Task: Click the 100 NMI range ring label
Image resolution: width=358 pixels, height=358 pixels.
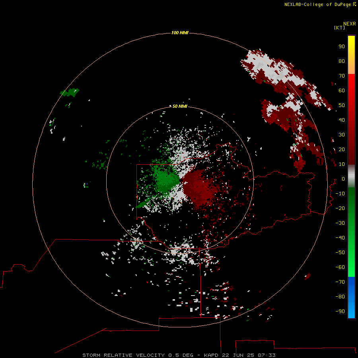Action: click(180, 33)
